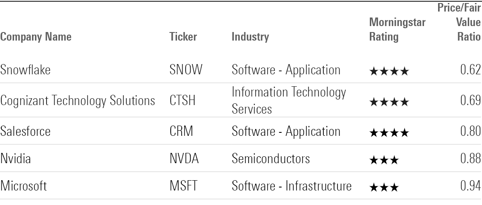The height and width of the screenshot is (205, 482).
Task: Open the Nvidia company name
Action: pos(15,159)
